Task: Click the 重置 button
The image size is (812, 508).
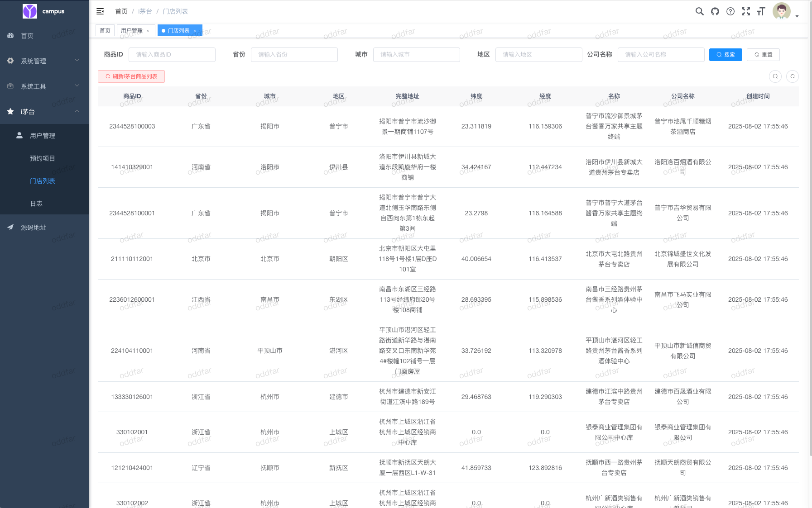Action: (x=763, y=55)
